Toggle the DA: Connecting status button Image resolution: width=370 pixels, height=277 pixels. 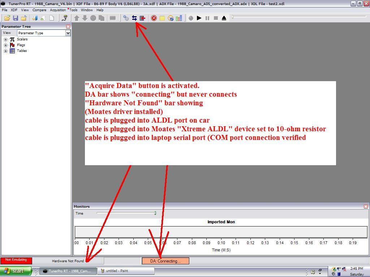pos(165,261)
